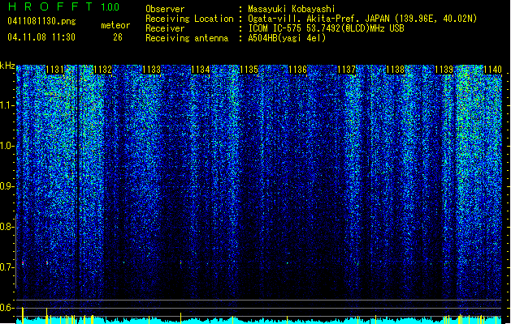The height and width of the screenshot is (324, 511).
Task: Click the 1132 time marker
Action: coord(102,70)
